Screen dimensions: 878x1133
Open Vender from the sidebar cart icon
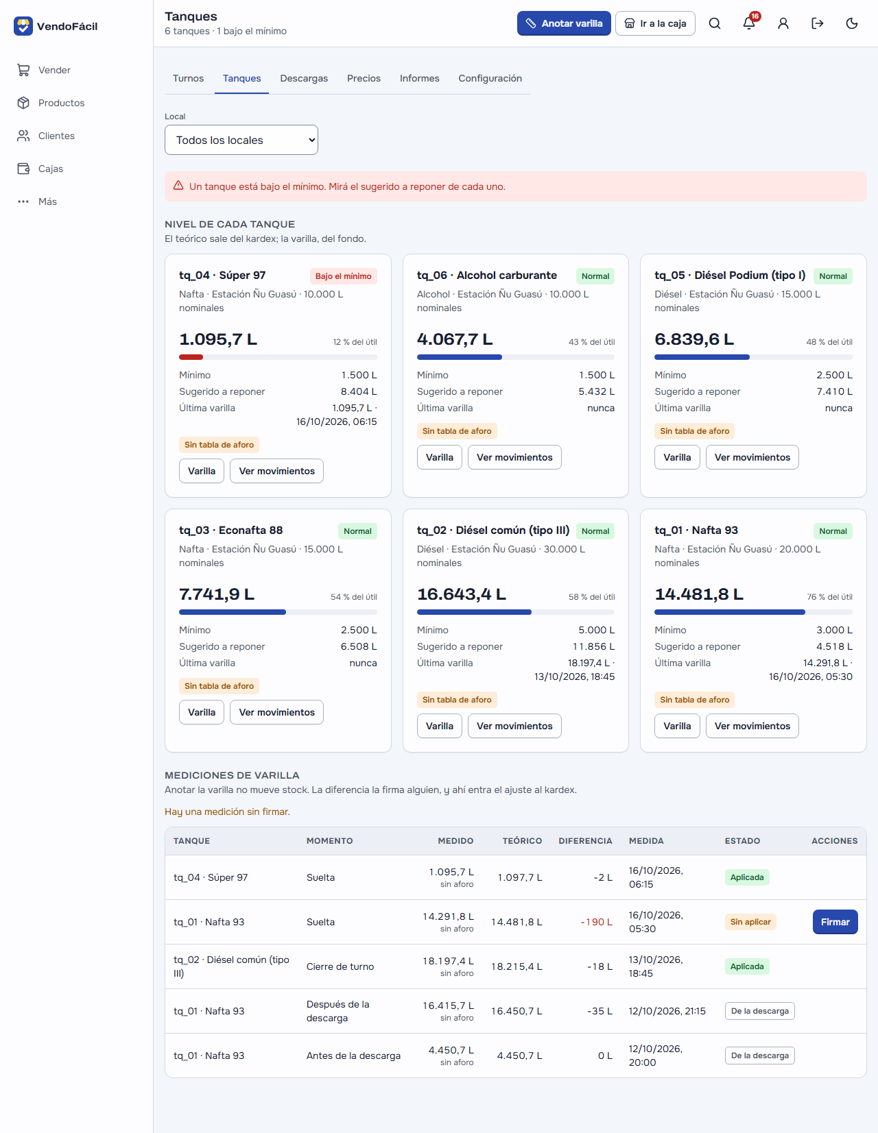point(23,70)
